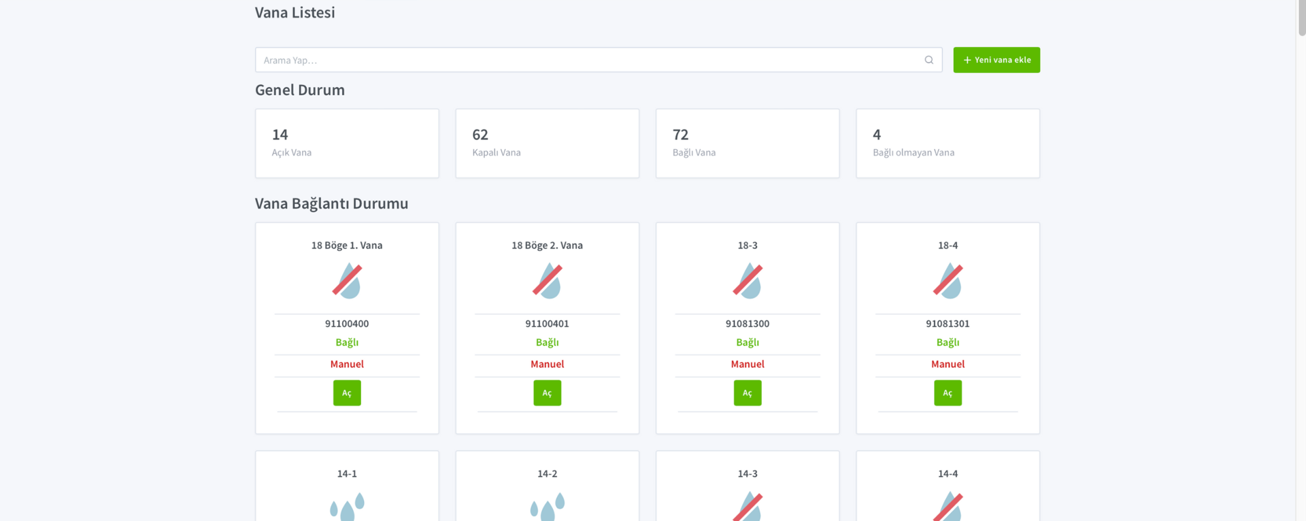This screenshot has width=1306, height=521.
Task: Click open water drops icon on 14-2 card
Action: [x=547, y=507]
